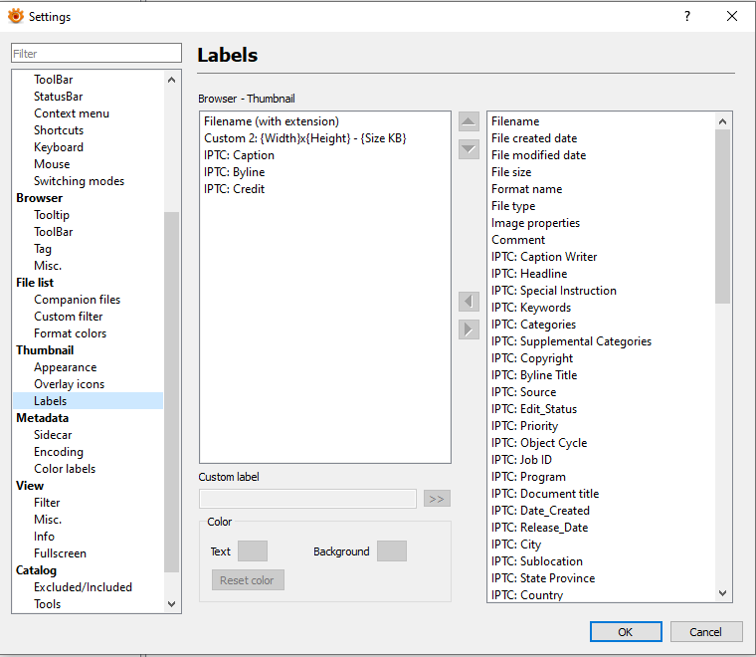This screenshot has height=657, width=756.
Task: Click the OK button
Action: 626,632
